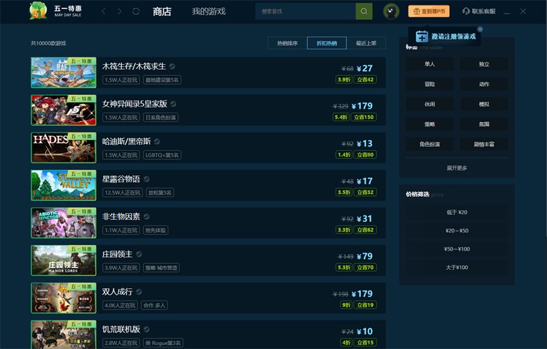Click the 饥荒联机版 title
Screen dimensions: 547x349
[121, 329]
